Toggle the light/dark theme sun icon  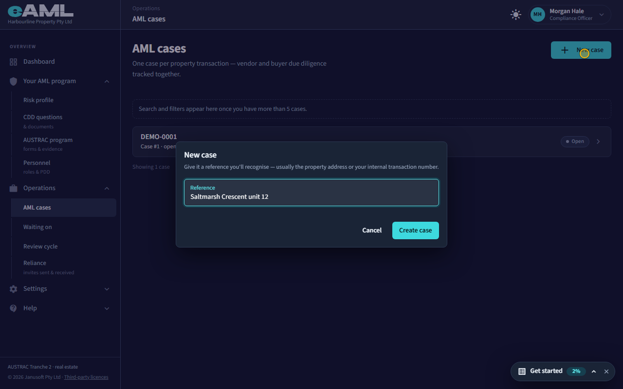[516, 15]
